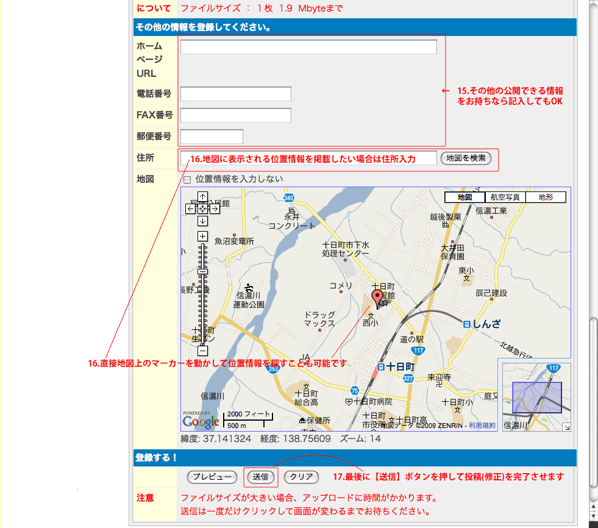Screen dimensions: 598x528
Task: Click the 十日町市下水処理センター map label
Action: click(346, 249)
